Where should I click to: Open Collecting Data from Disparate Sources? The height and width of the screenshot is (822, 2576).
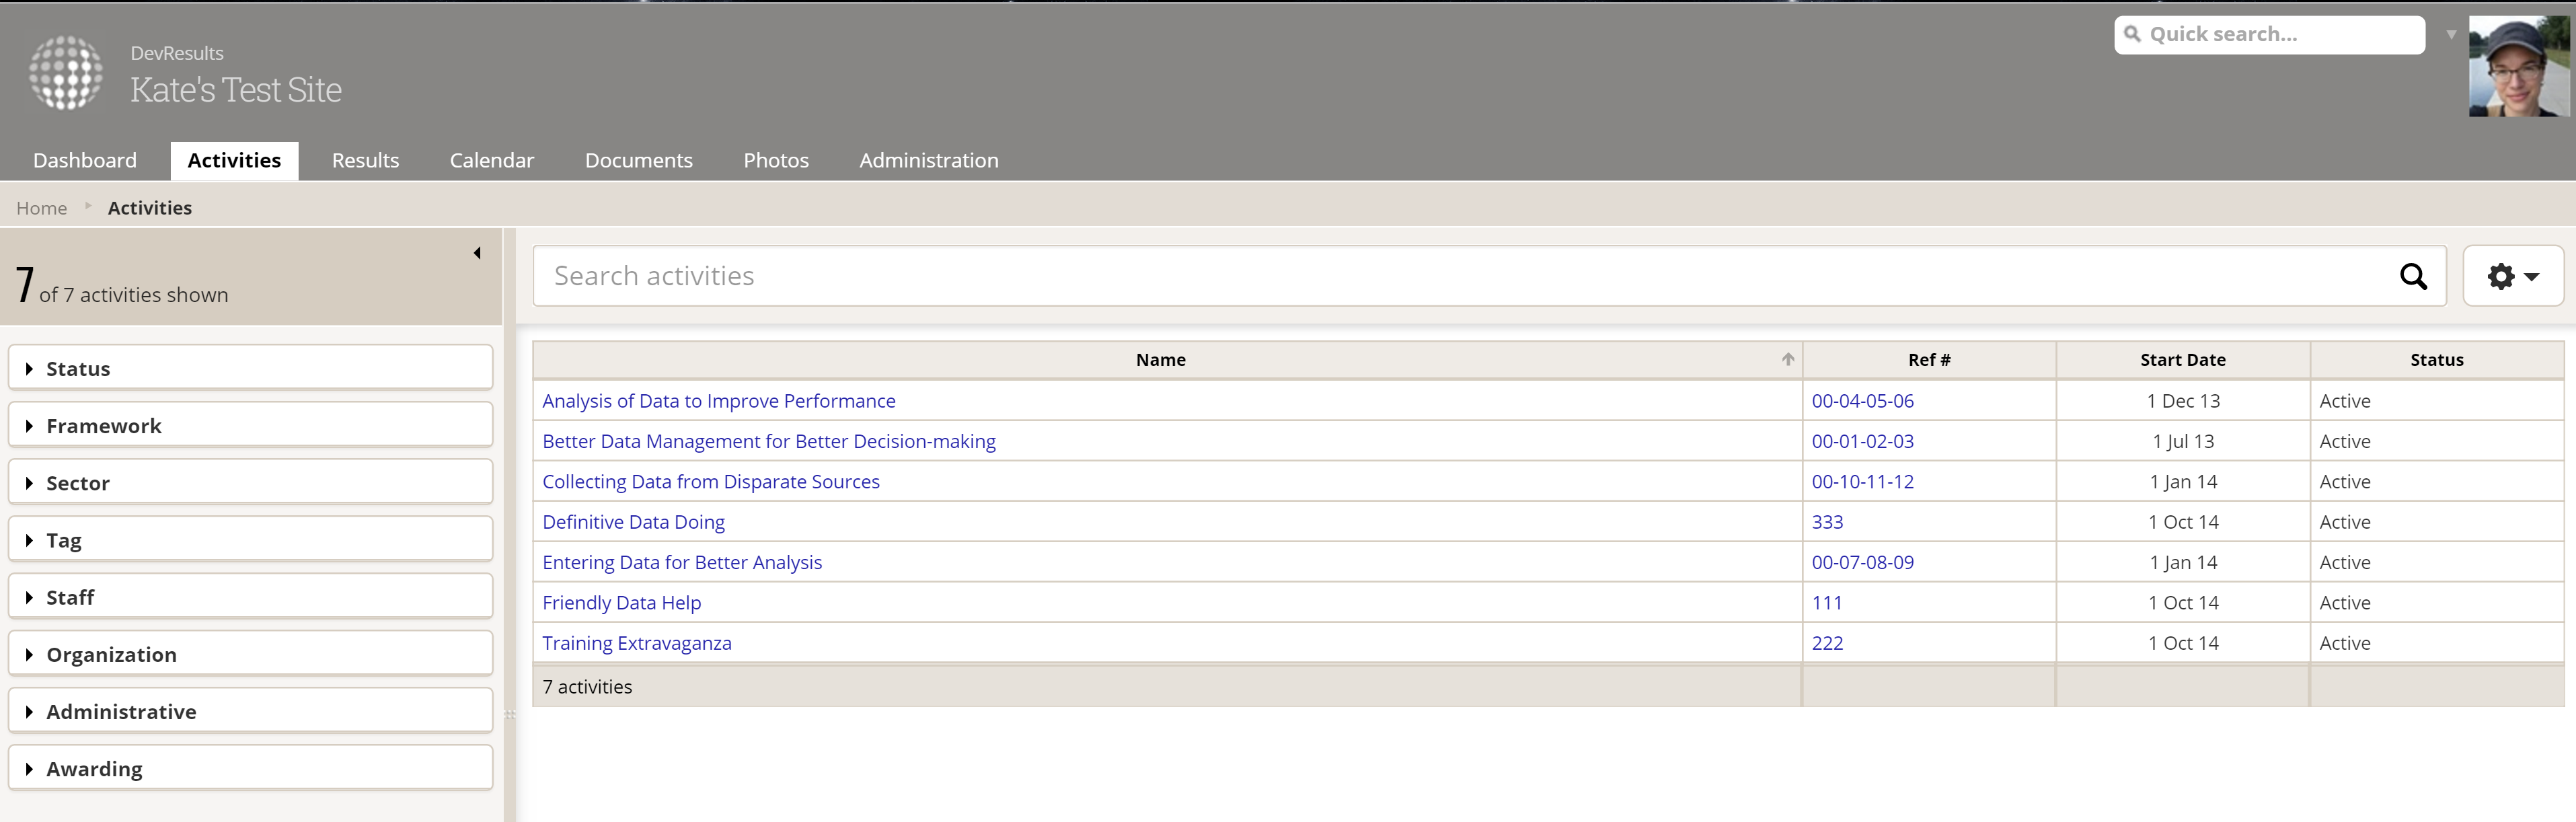(711, 481)
